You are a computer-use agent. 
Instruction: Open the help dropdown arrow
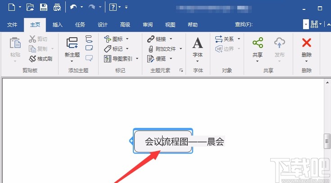coord(119,7)
